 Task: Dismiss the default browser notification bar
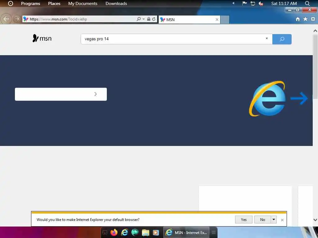[282, 220]
